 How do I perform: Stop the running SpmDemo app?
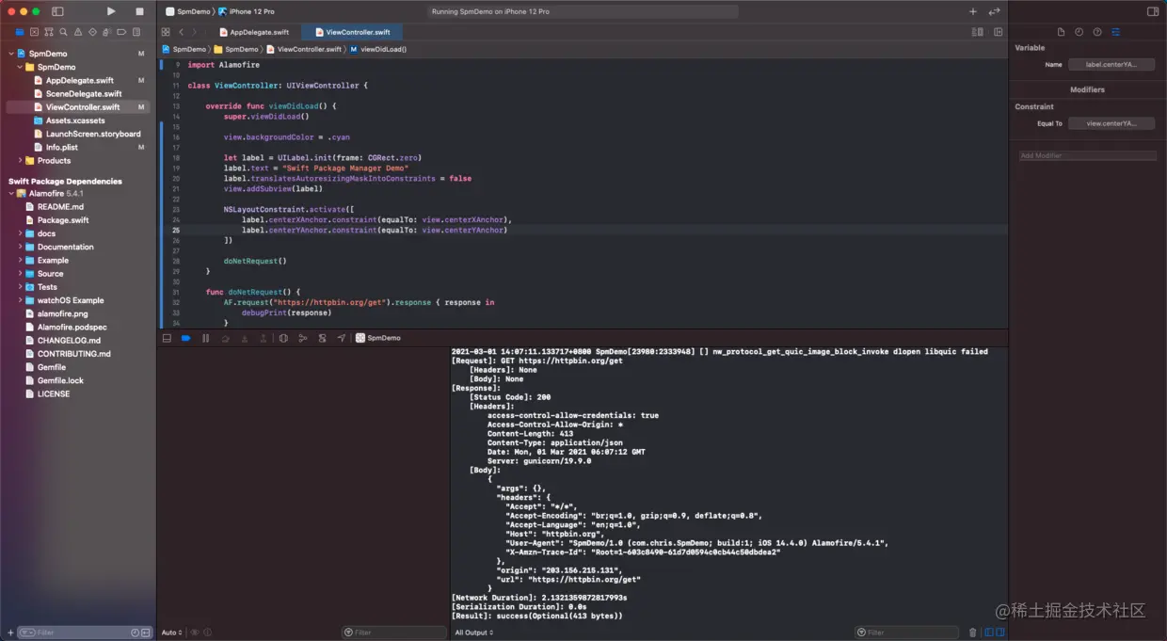139,11
